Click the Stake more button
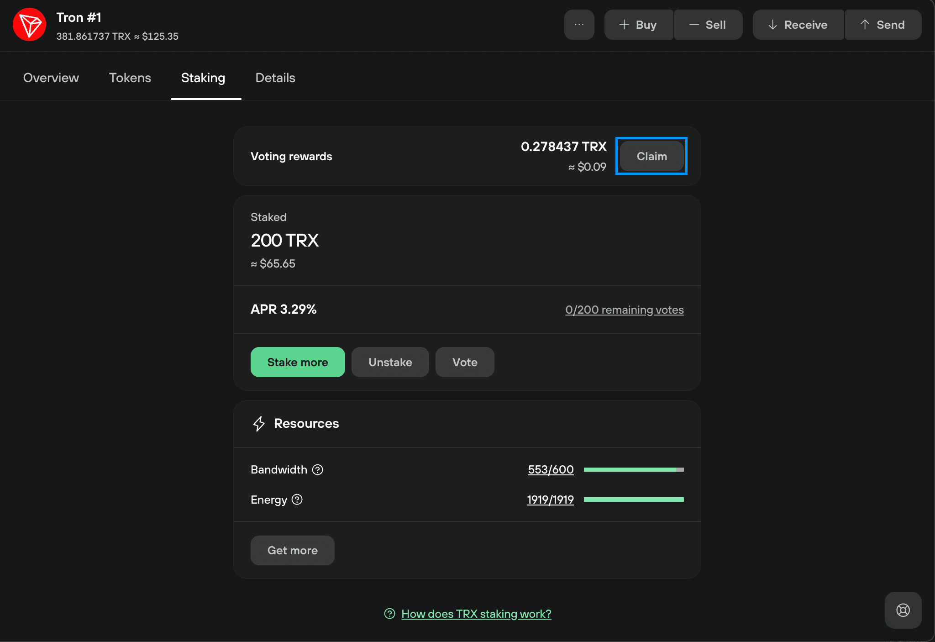 pos(298,362)
